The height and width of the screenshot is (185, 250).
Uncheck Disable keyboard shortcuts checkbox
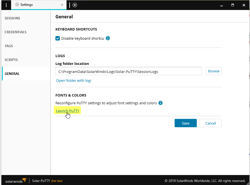tap(58, 38)
